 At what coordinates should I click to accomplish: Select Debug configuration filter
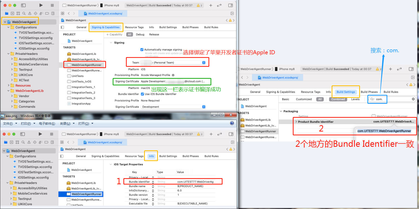click(140, 34)
